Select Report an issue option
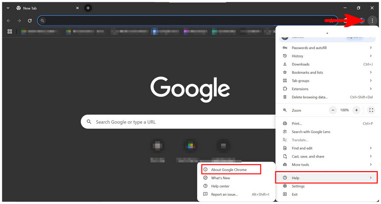This screenshot has height=204, width=381. tap(224, 194)
